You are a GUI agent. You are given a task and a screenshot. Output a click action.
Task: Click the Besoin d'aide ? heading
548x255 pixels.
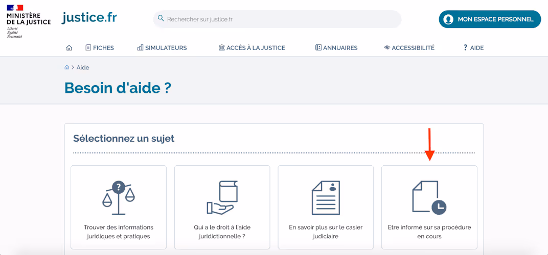tap(118, 88)
